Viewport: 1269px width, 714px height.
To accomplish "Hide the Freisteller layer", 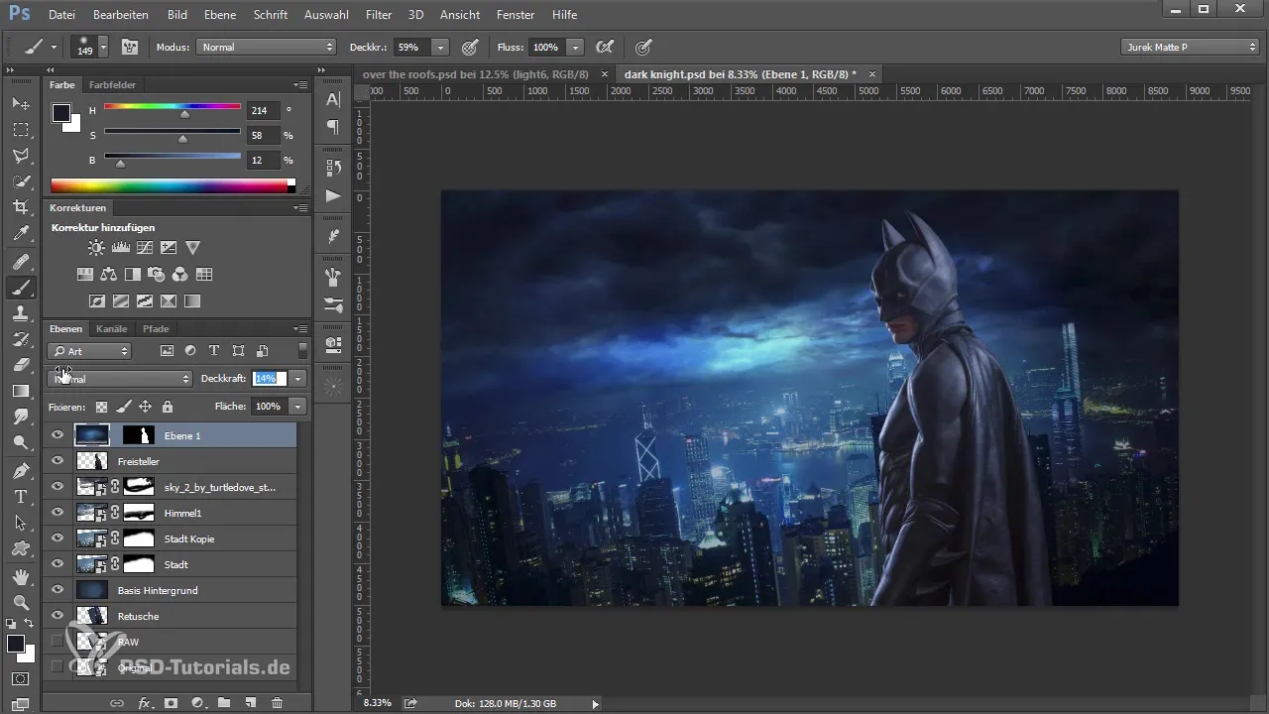I will [58, 461].
